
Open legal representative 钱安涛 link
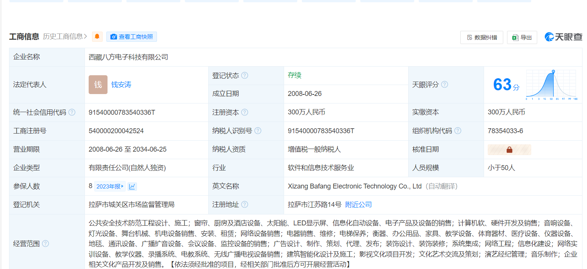tap(121, 85)
